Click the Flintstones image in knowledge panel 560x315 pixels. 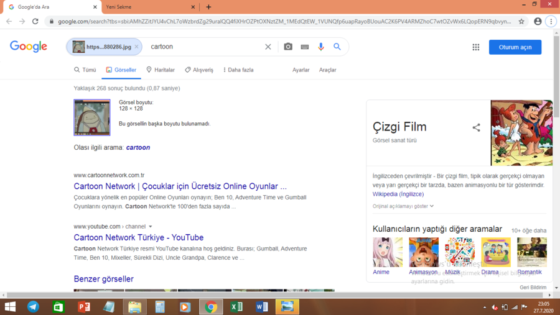(x=521, y=133)
